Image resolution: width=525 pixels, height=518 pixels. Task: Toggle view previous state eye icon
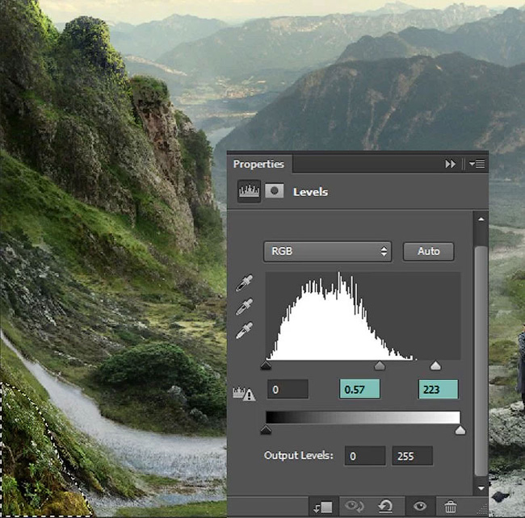(x=355, y=506)
